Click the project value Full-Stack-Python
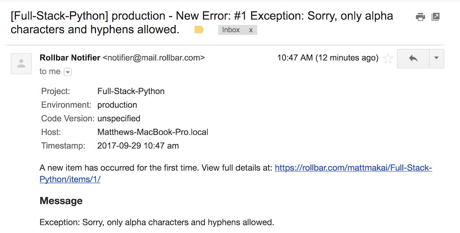 (x=131, y=91)
